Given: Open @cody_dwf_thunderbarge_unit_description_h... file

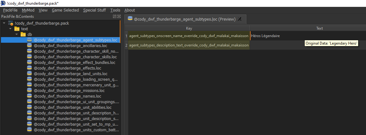Looking at the screenshot, I should [76, 113].
